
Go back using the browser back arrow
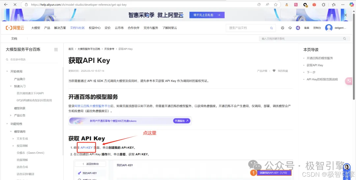pos(6,5)
